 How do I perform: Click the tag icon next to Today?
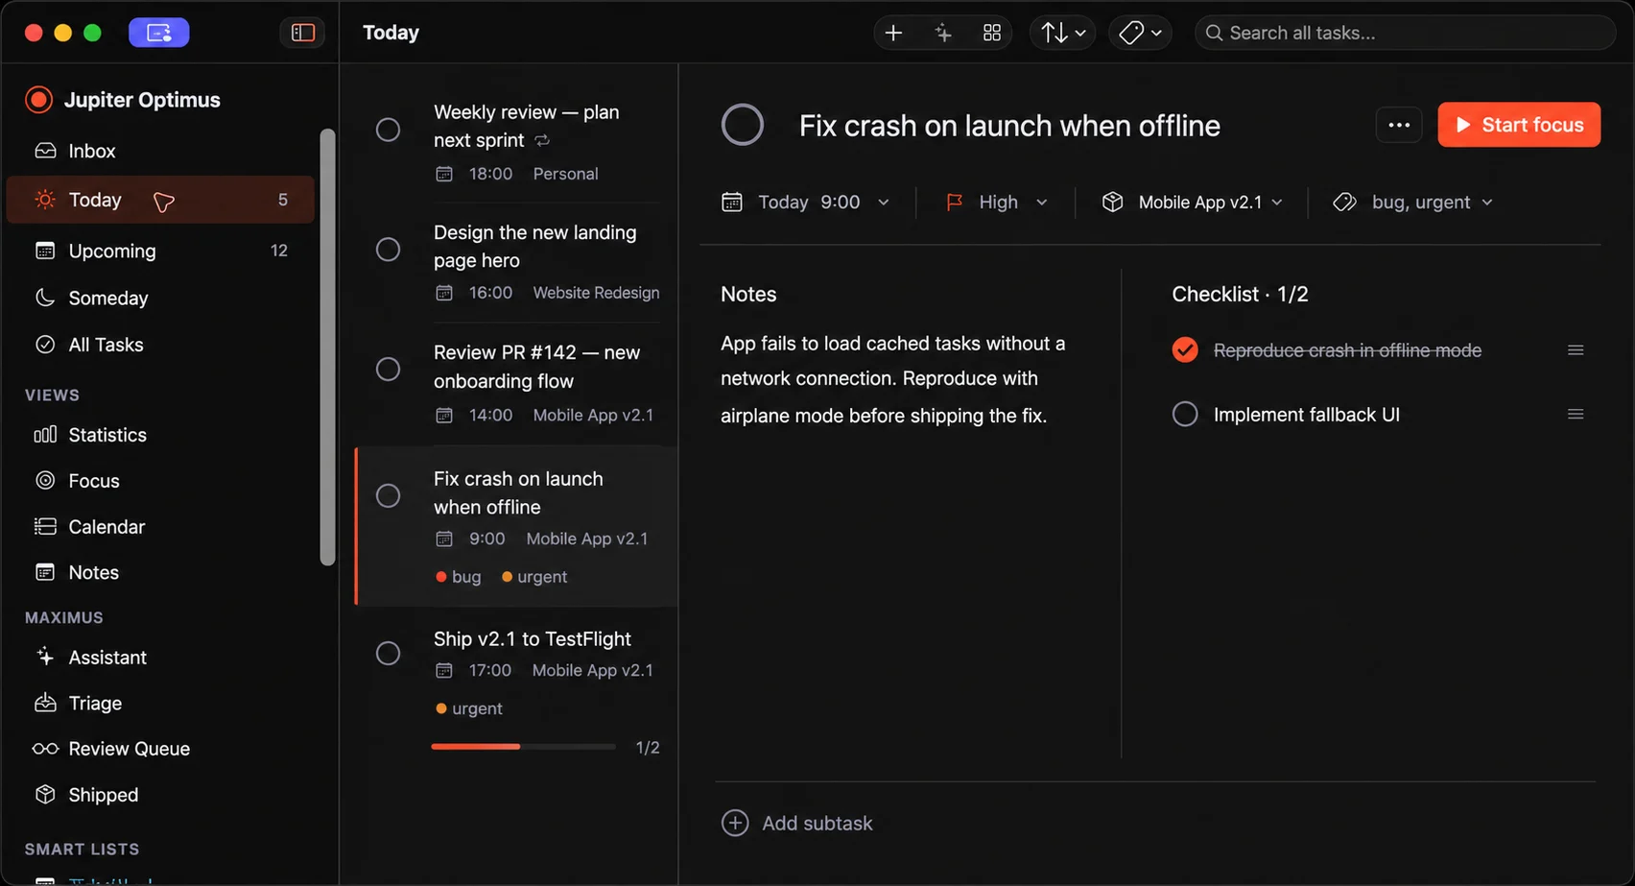point(164,202)
